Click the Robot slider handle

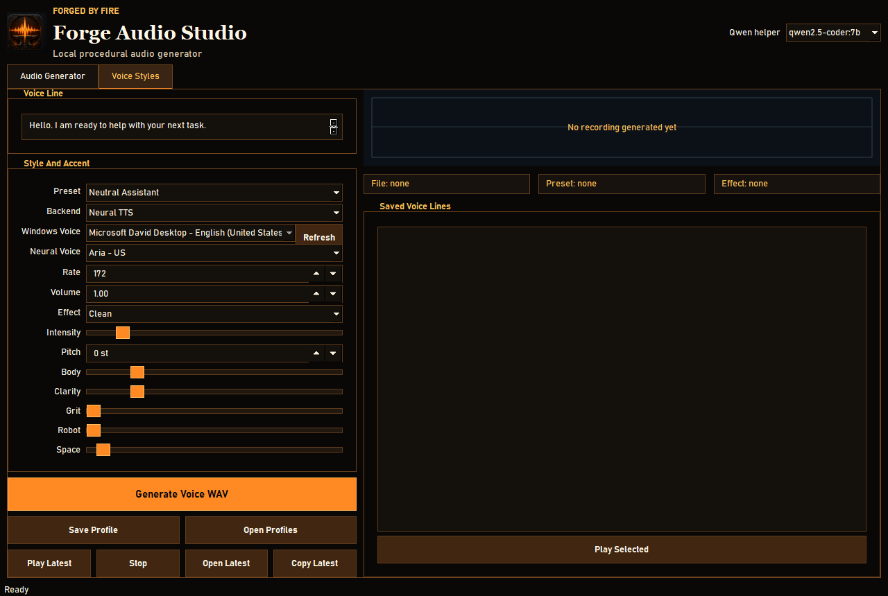coord(94,430)
